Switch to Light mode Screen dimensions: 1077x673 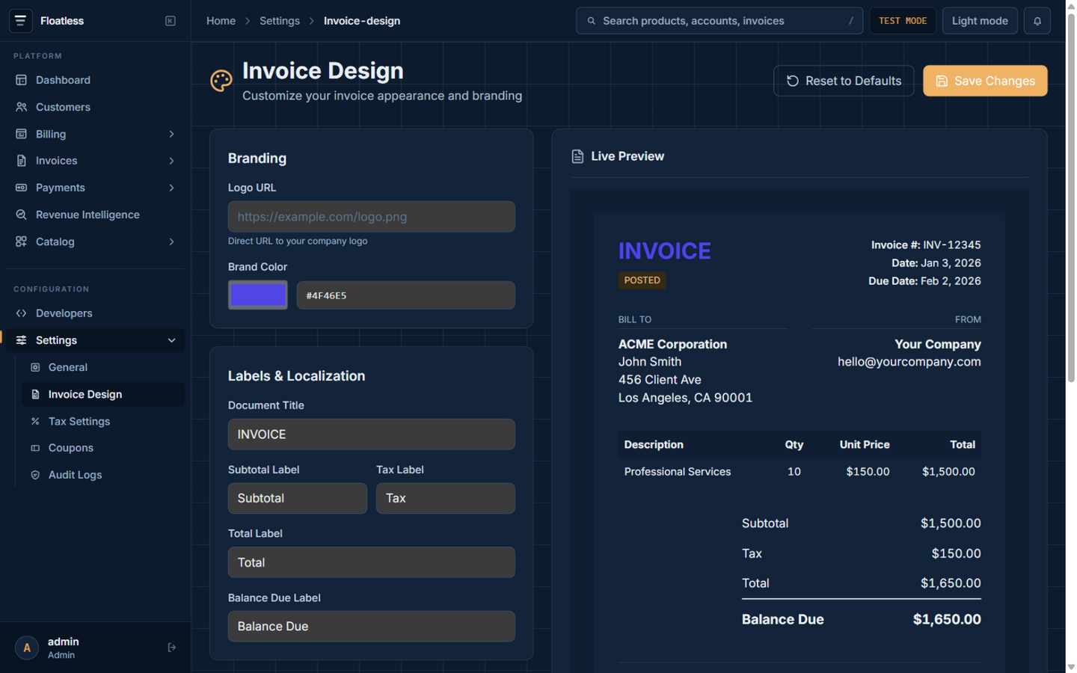980,21
